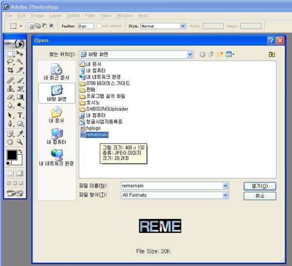Switch to Quick Mask mode

(19, 173)
